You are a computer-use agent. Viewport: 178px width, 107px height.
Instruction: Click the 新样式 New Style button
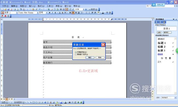coord(167,32)
